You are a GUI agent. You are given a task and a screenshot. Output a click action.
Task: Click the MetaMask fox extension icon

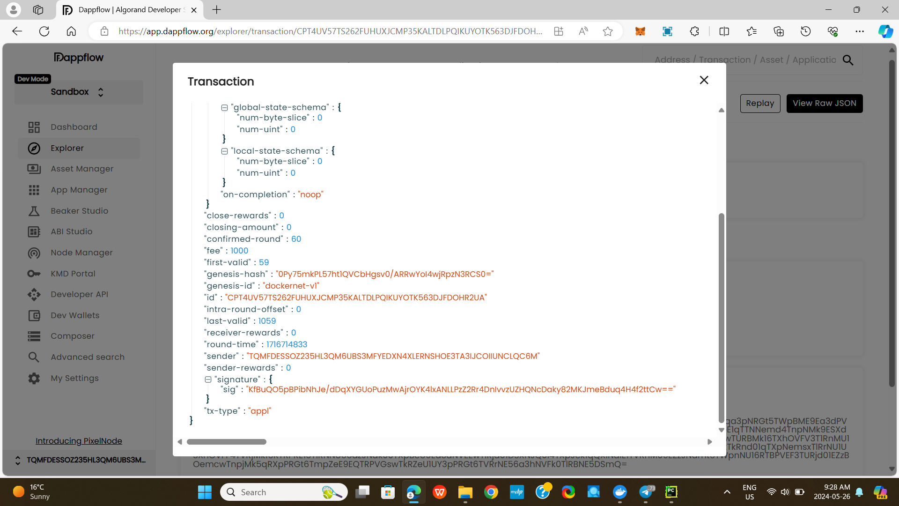640,31
